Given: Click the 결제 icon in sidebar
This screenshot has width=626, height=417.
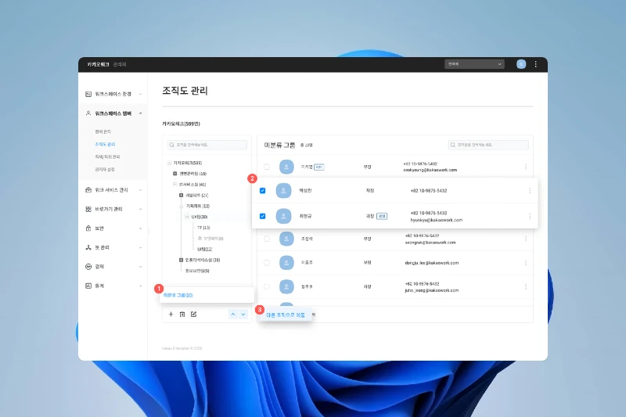Looking at the screenshot, I should [88, 267].
